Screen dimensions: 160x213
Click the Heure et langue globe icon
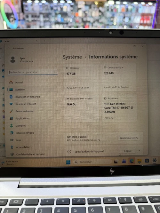(12, 133)
